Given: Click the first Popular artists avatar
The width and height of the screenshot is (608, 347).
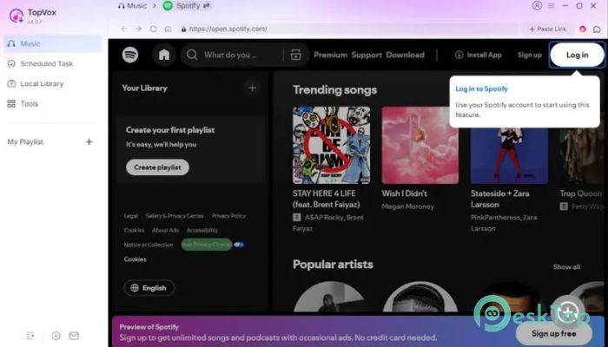Looking at the screenshot, I should (329, 297).
